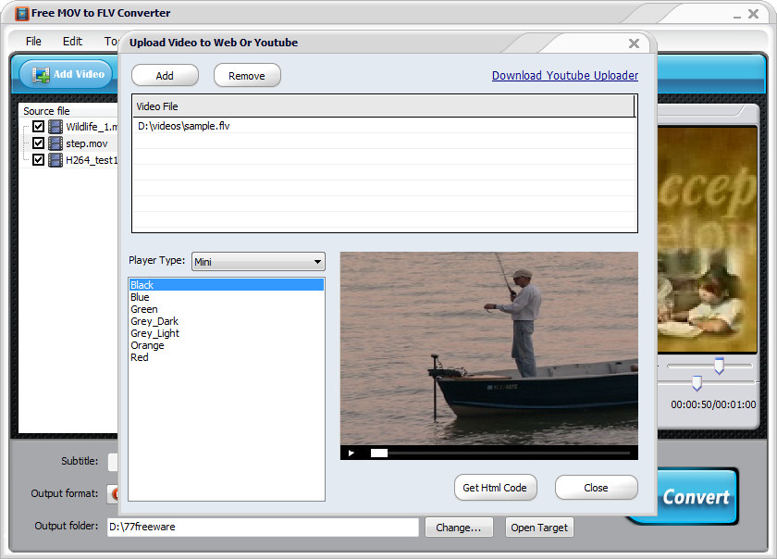Click the H264_test1 file film icon

click(55, 160)
